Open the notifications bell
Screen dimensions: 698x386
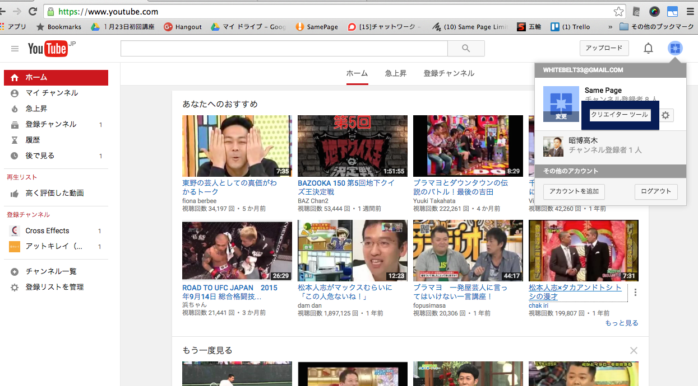[648, 49]
